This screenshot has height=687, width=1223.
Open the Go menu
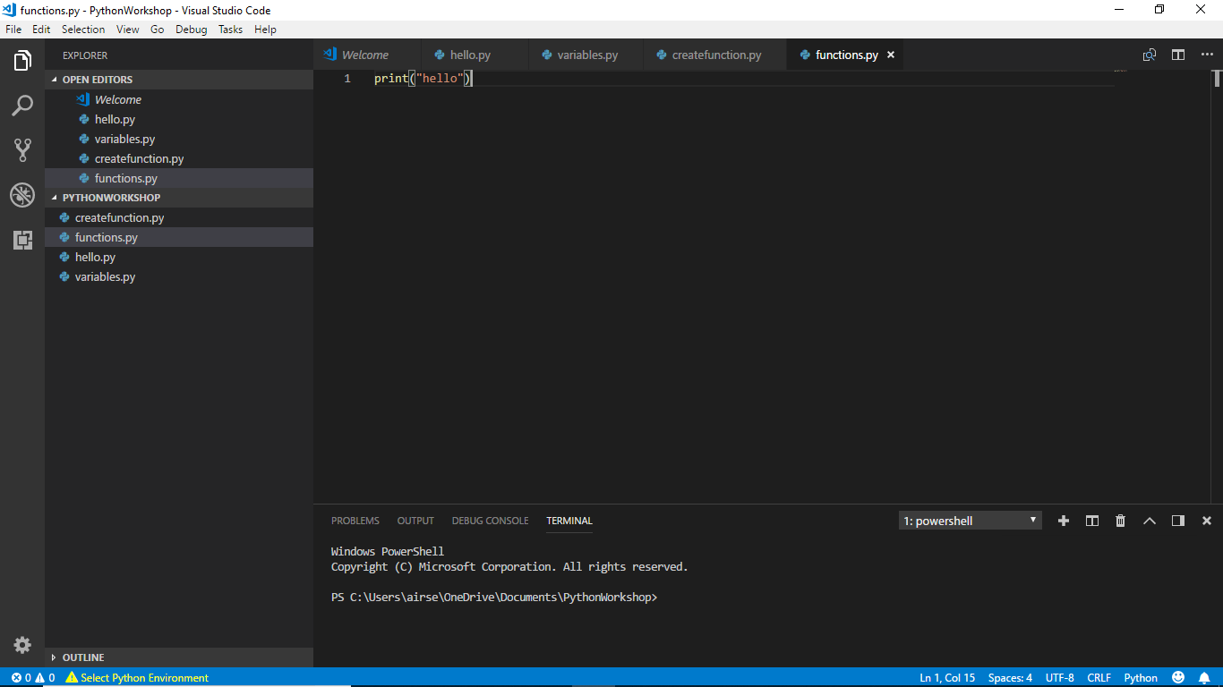[158, 29]
